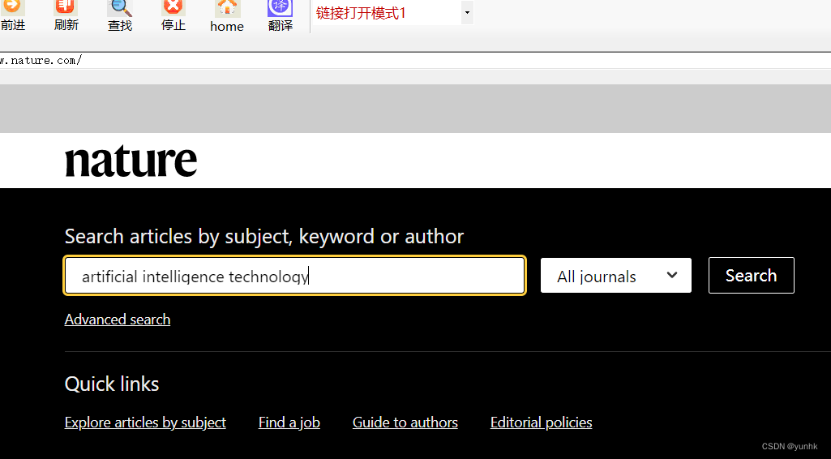Image resolution: width=831 pixels, height=459 pixels.
Task: Open the 链接打开模式1 dropdown arrow
Action: point(467,13)
